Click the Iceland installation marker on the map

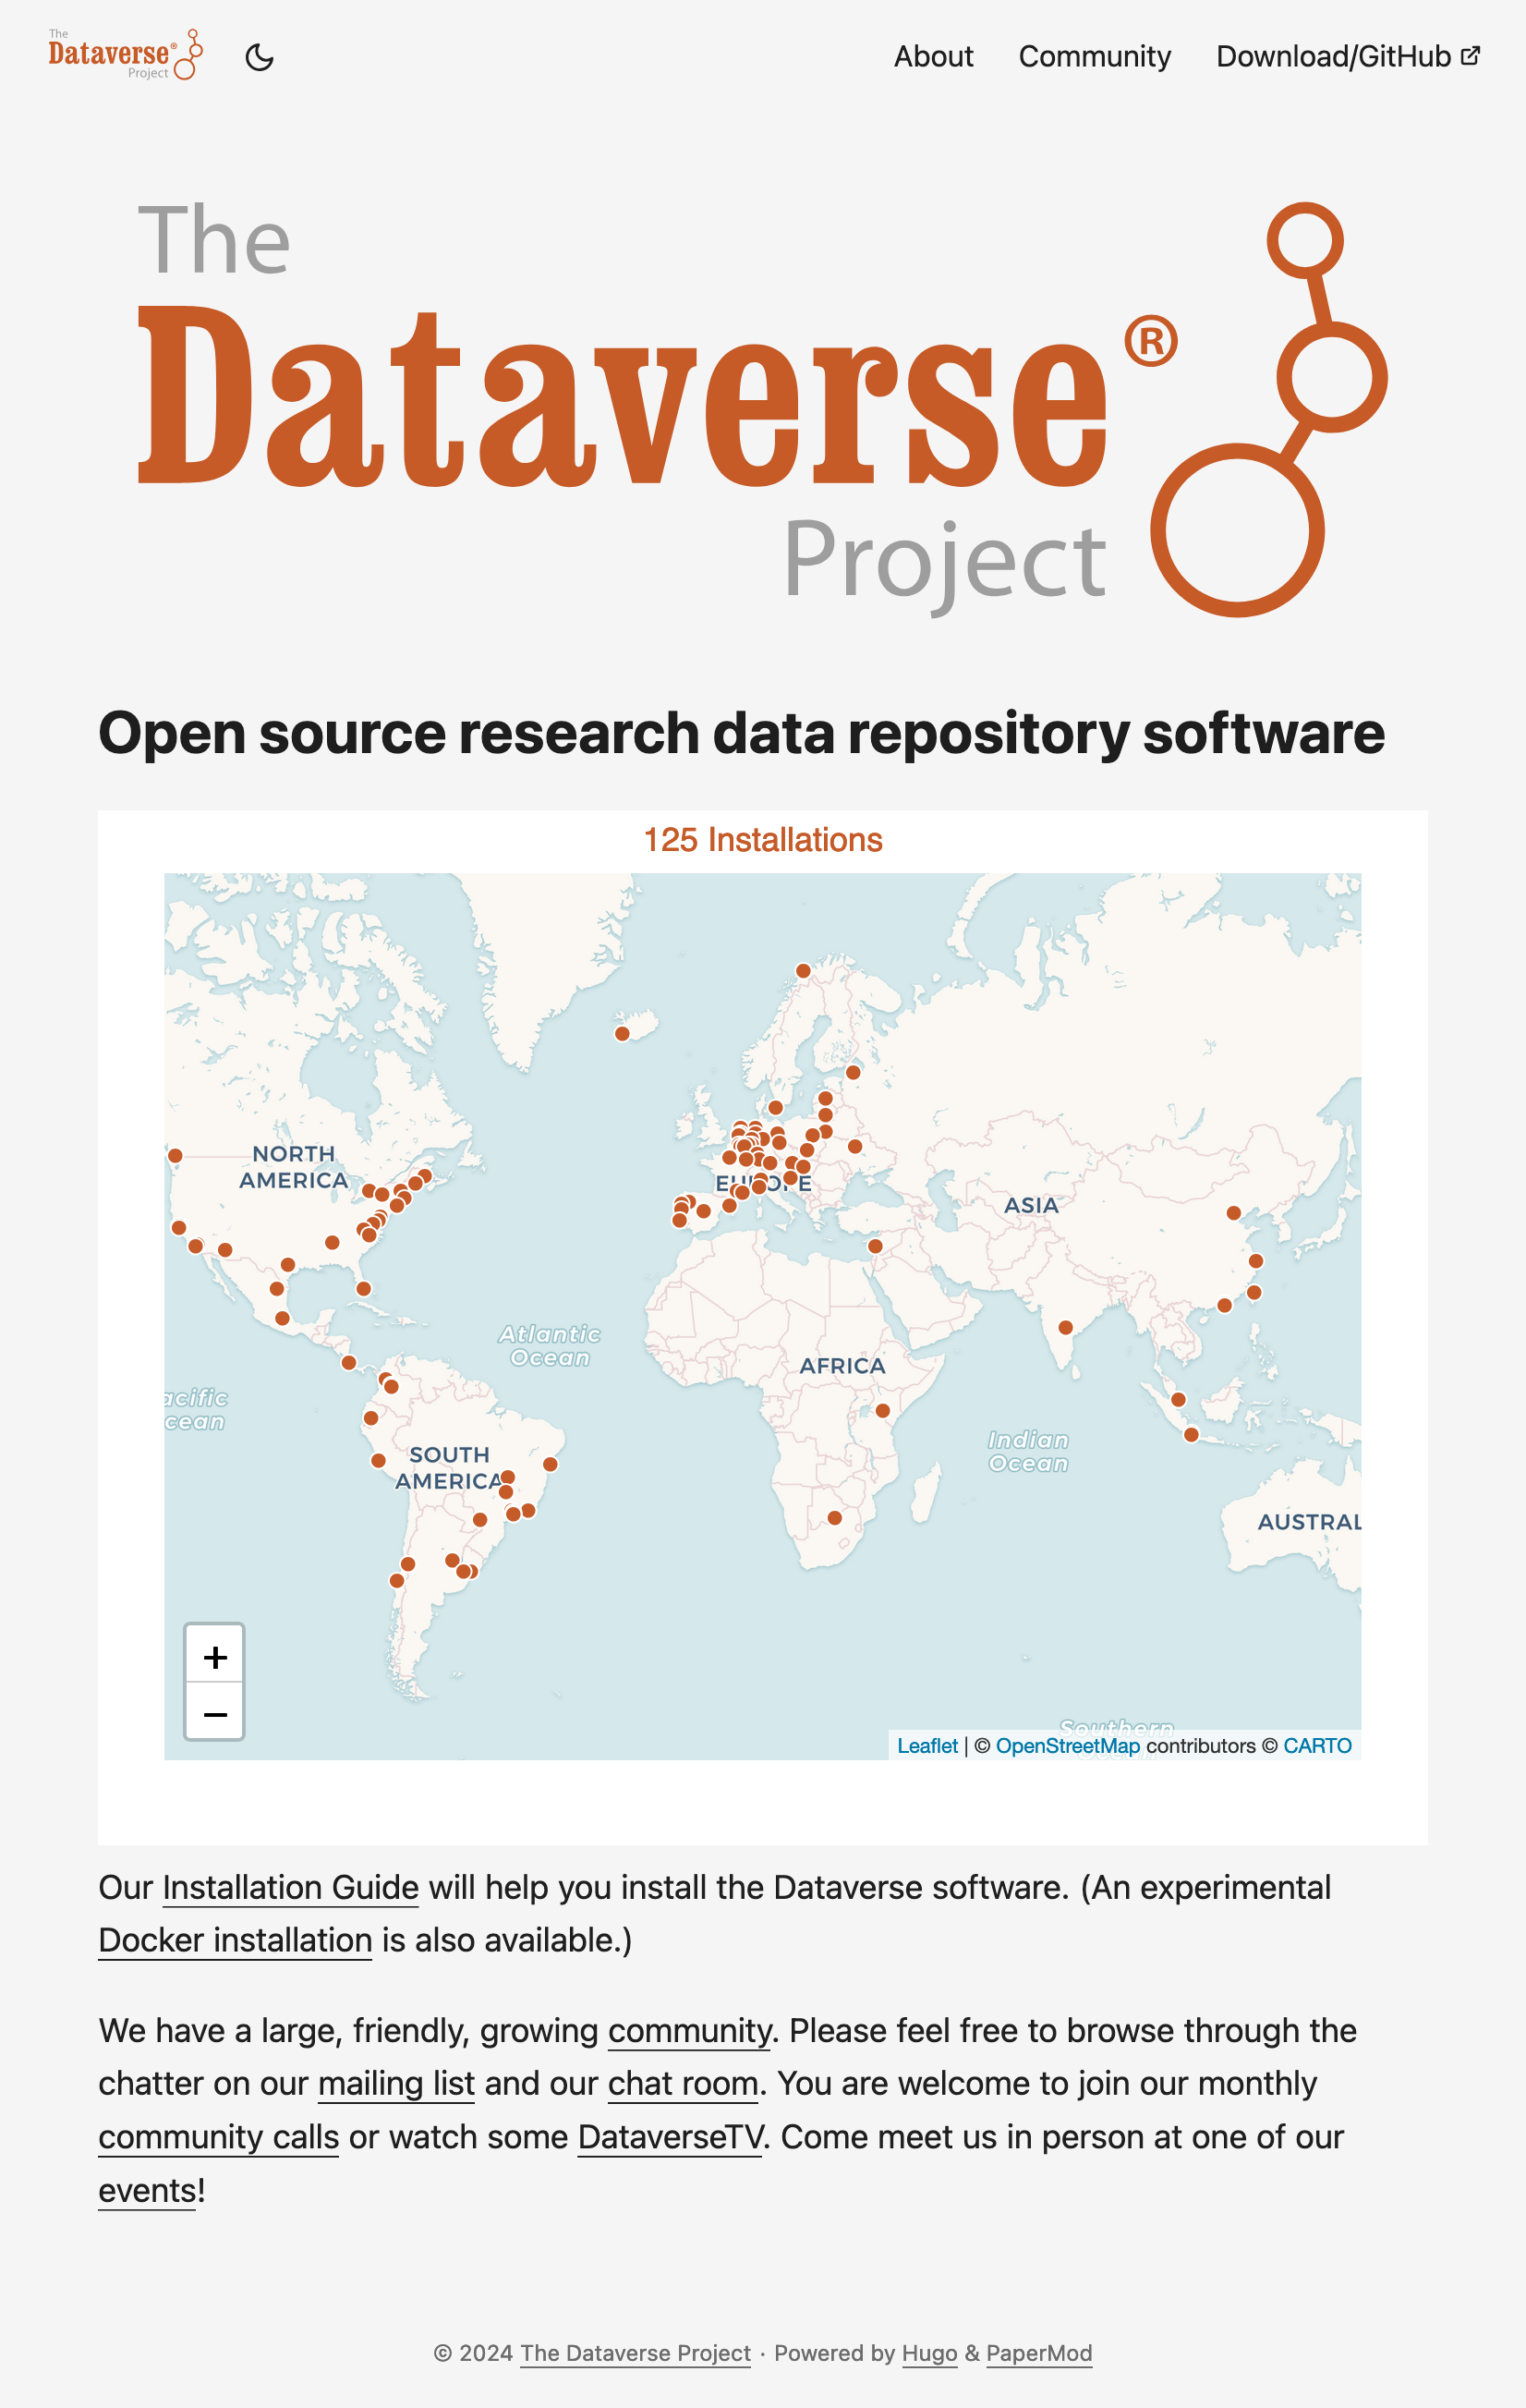[622, 1034]
